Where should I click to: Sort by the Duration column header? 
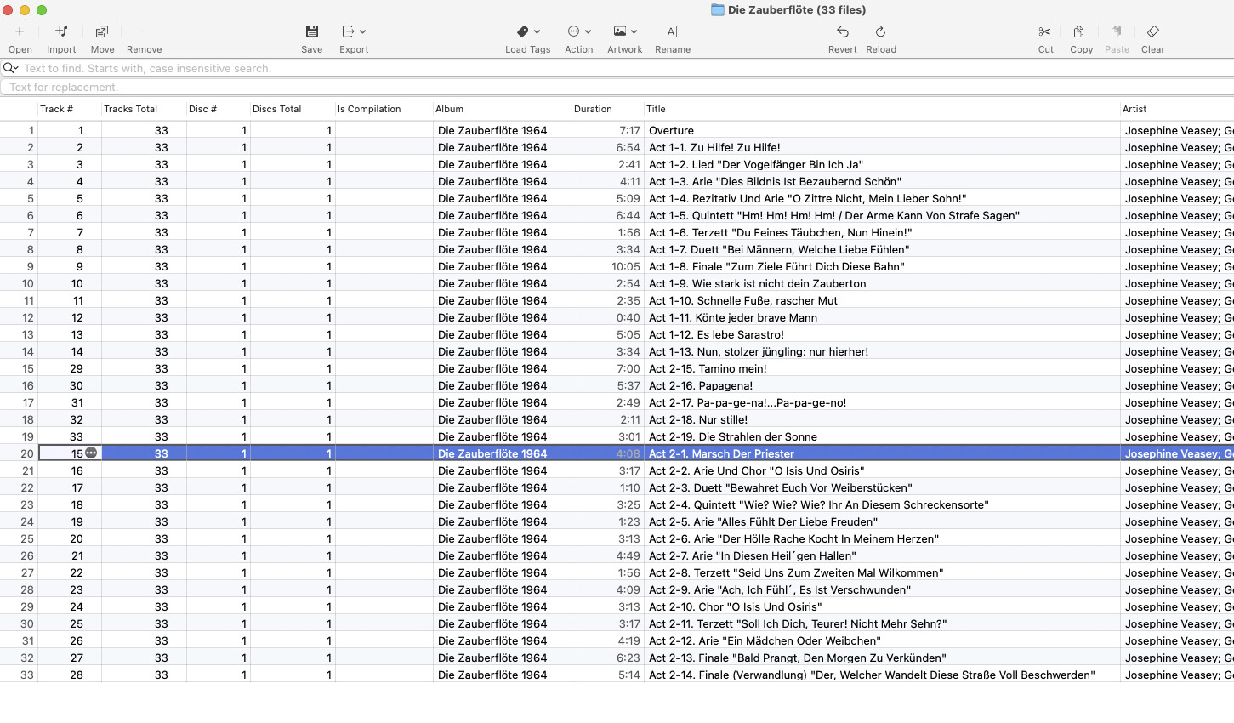point(593,109)
